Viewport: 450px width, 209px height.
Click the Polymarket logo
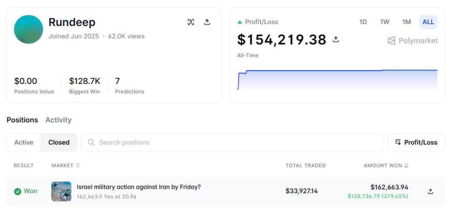(412, 41)
